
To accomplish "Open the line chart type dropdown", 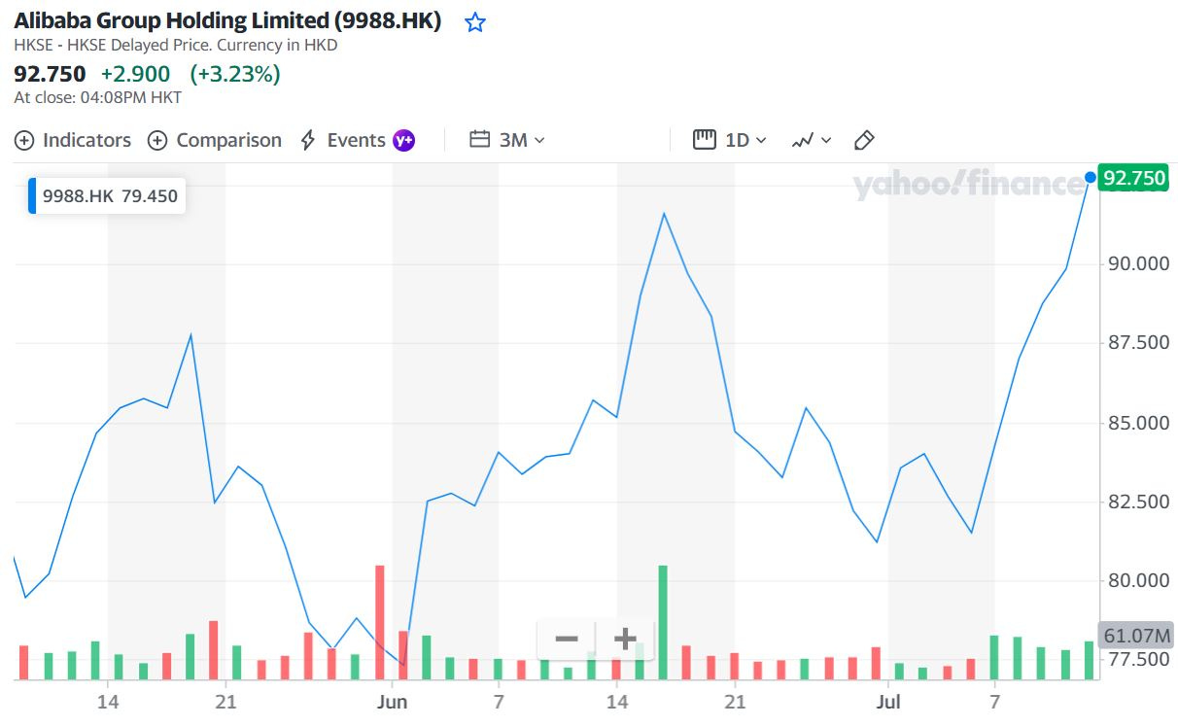I will tap(812, 140).
